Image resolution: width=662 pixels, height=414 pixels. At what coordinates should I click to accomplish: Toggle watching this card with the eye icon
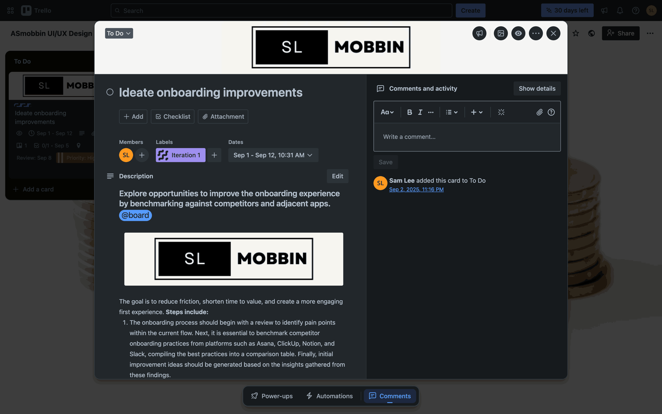[518, 33]
